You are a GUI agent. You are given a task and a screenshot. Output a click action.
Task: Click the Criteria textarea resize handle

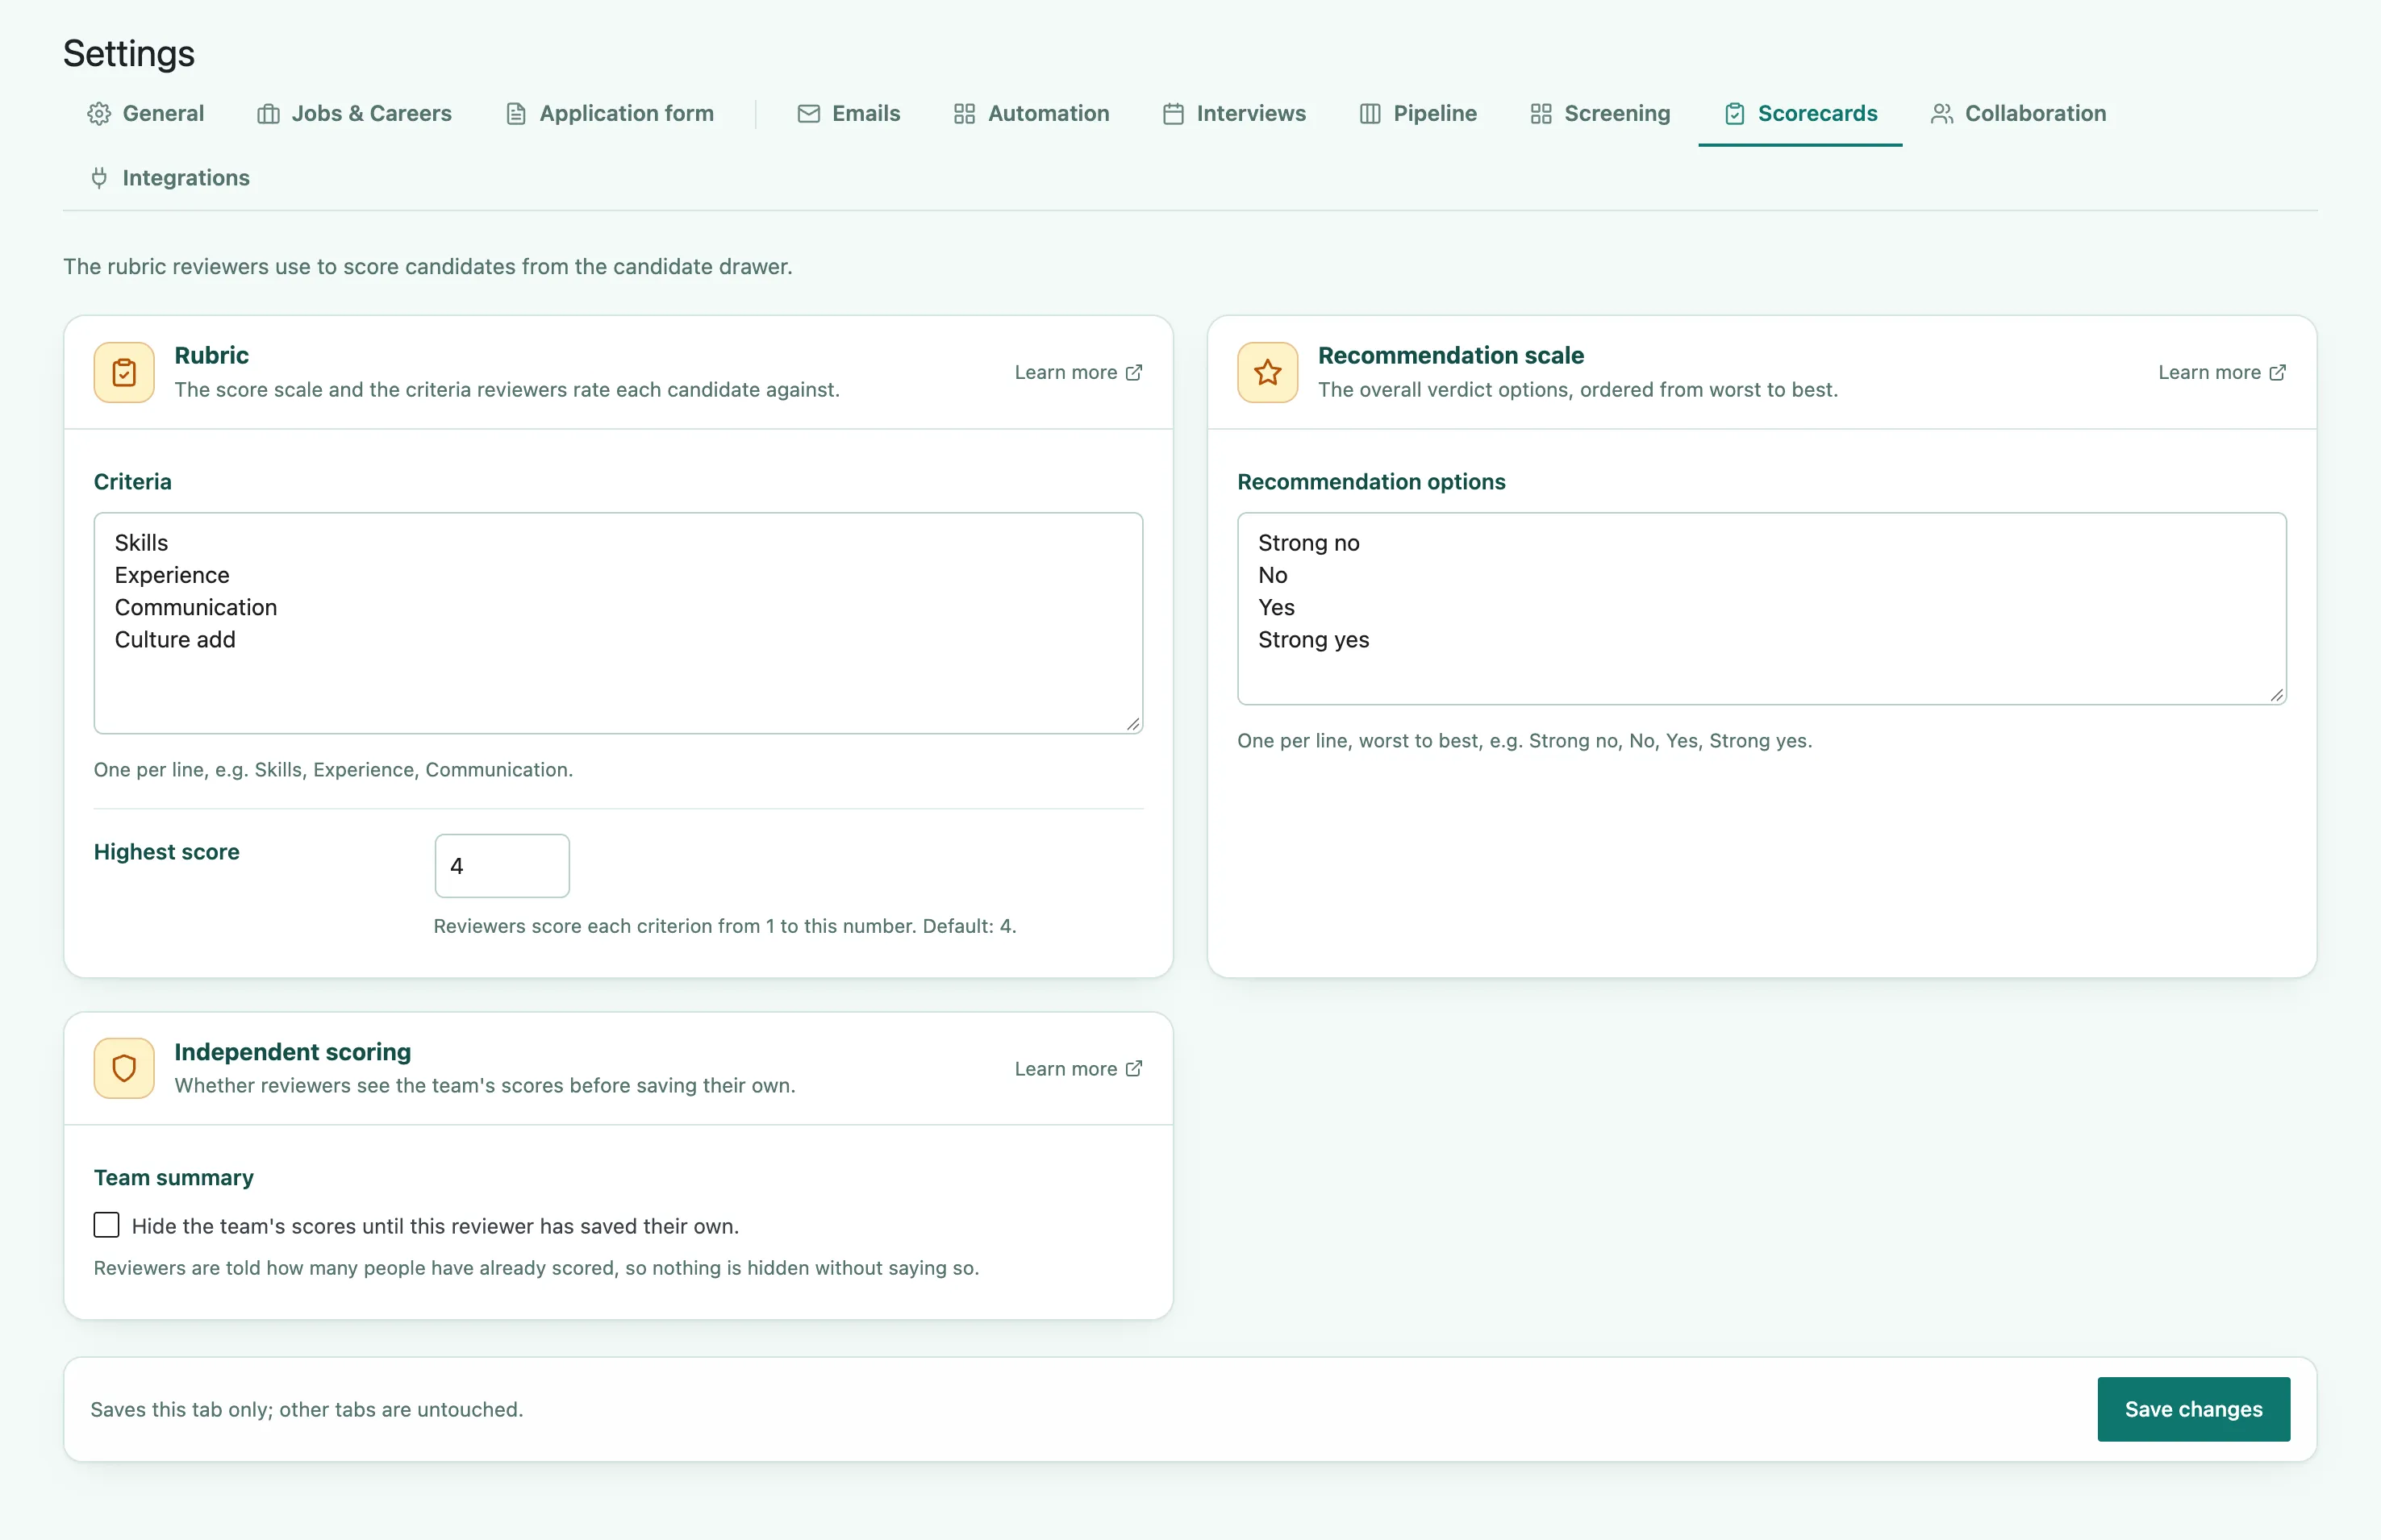coord(1132,724)
